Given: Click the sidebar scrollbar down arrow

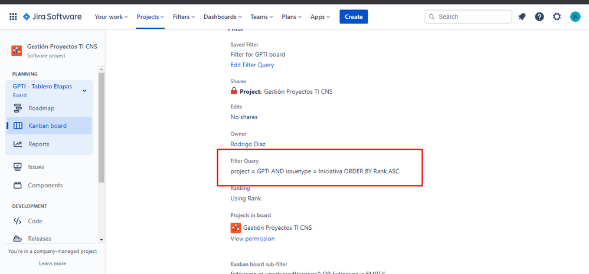Looking at the screenshot, I should (x=101, y=239).
